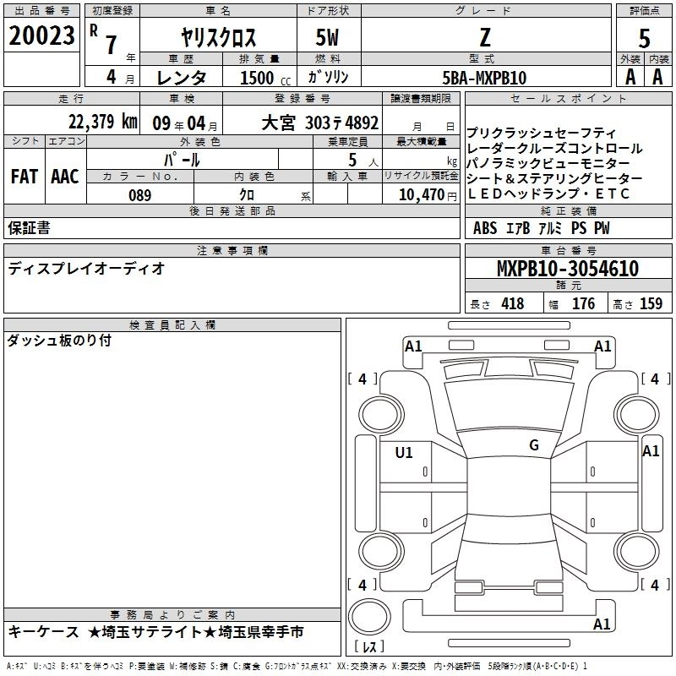The width and height of the screenshot is (676, 676).
Task: Click the damage code legend at bottom
Action: click(297, 667)
